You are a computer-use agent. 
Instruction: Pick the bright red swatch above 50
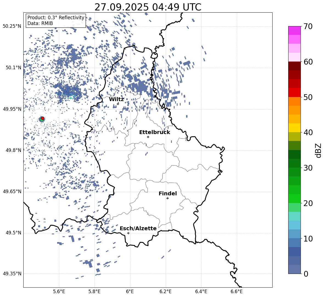click(294, 93)
